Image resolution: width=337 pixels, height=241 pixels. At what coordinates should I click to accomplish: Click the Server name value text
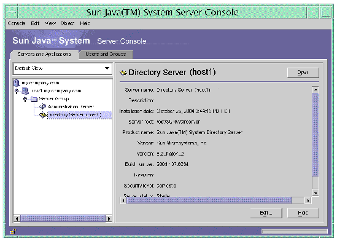(184, 90)
